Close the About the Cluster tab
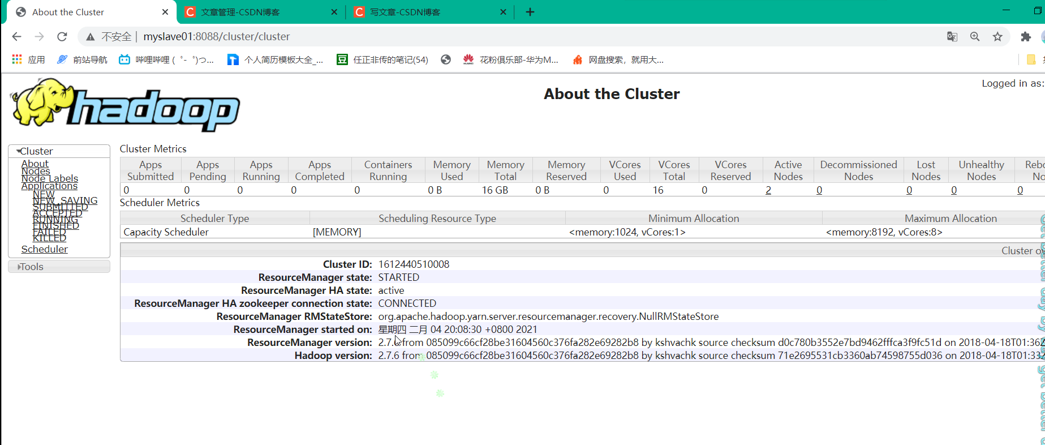1045x445 pixels. click(x=165, y=12)
